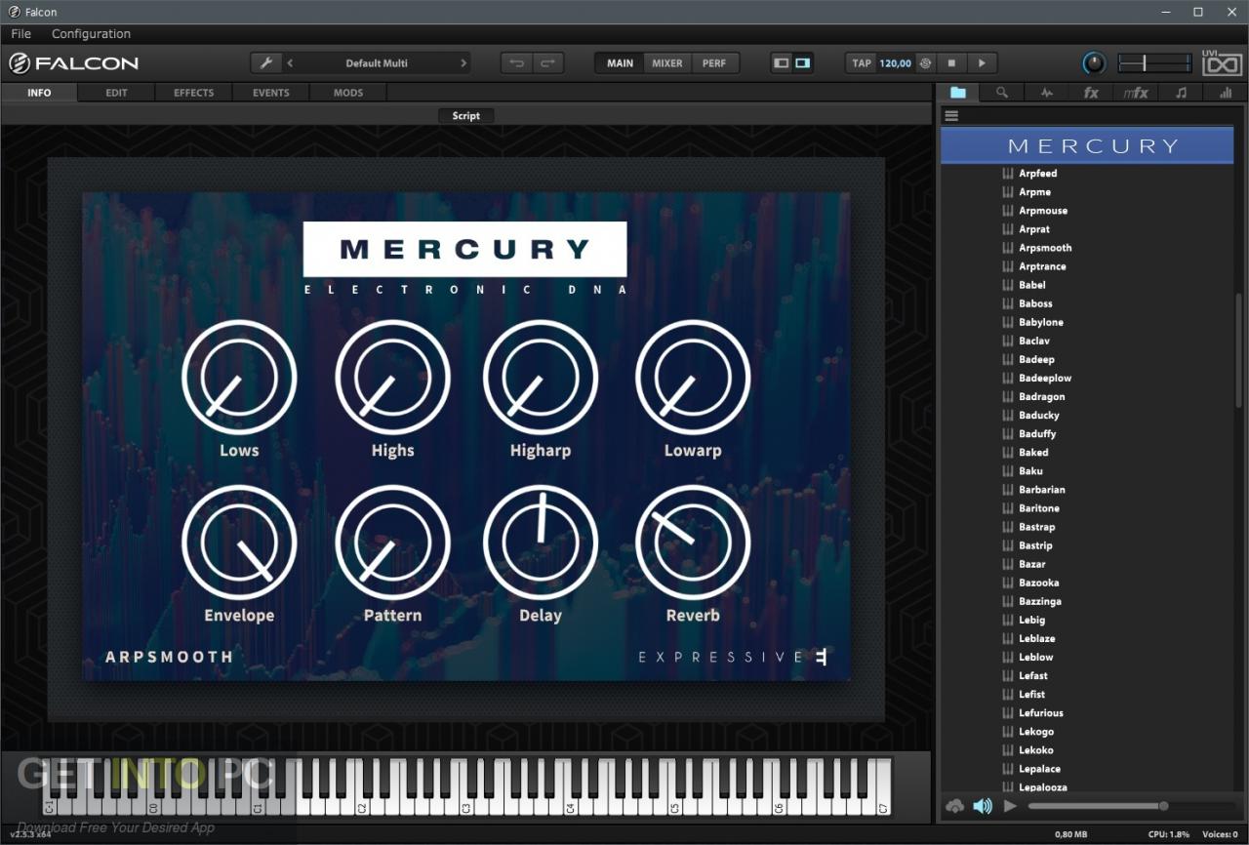Open the browser hamburger menu
Screen dimensions: 1249x845
(951, 115)
